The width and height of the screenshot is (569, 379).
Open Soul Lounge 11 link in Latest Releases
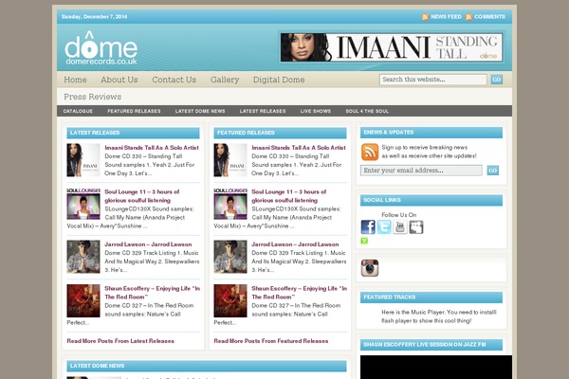[142, 196]
